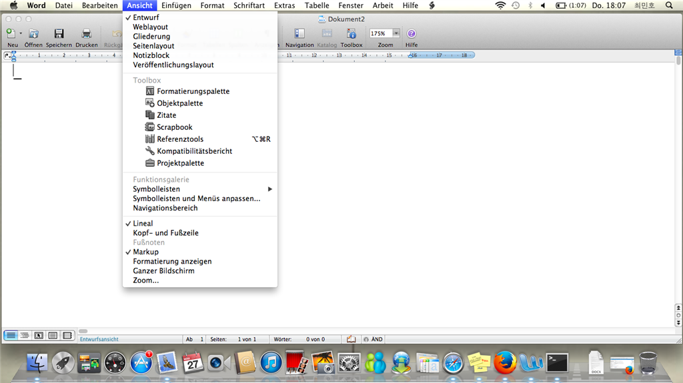
Task: Switch to publishing layout view button
Action: 39,335
